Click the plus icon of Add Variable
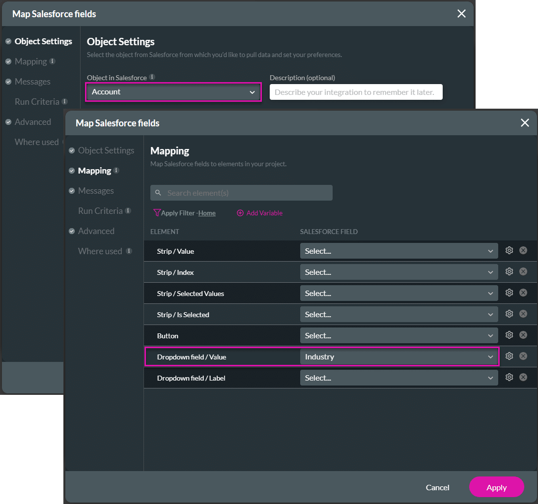The image size is (538, 504). pyautogui.click(x=240, y=213)
